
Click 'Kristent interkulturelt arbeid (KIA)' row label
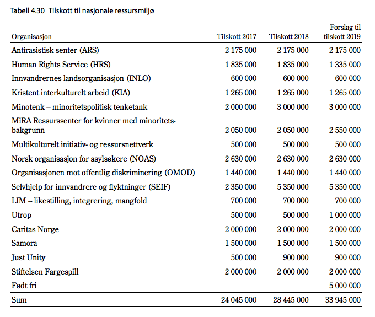coord(71,92)
